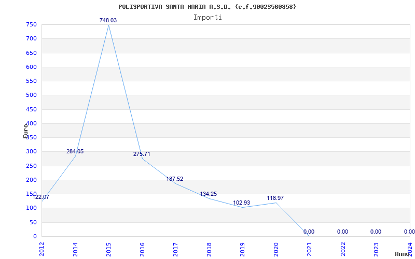Click the 0.00 label above 2022

point(342,232)
